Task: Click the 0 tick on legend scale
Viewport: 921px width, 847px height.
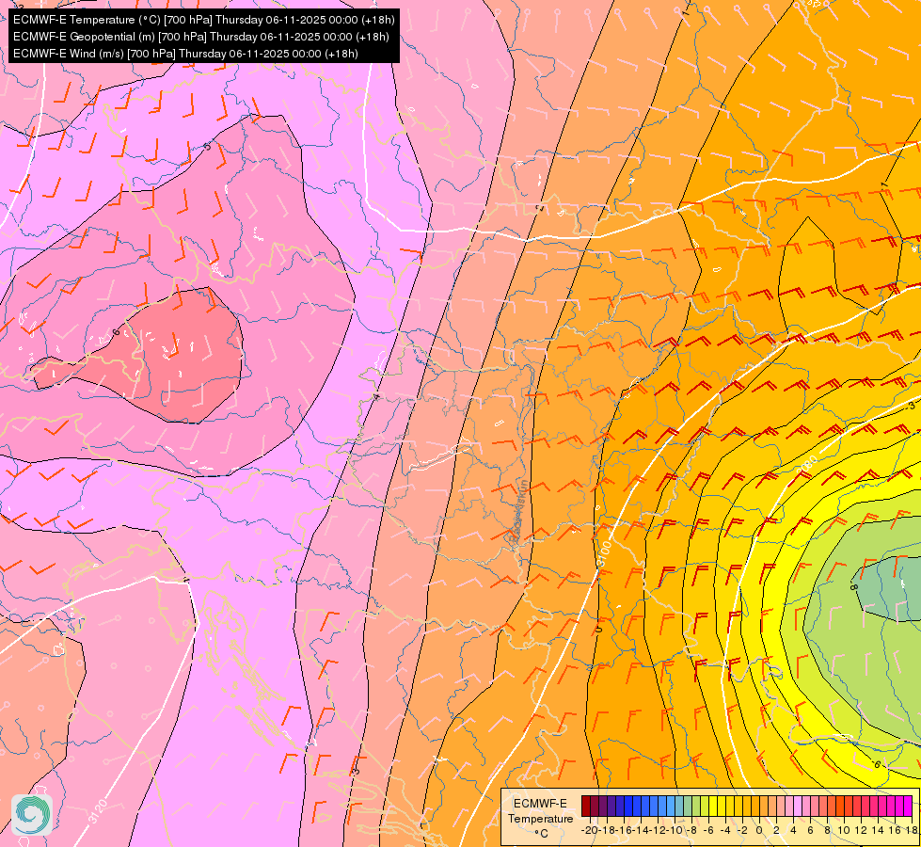Action: tap(759, 830)
